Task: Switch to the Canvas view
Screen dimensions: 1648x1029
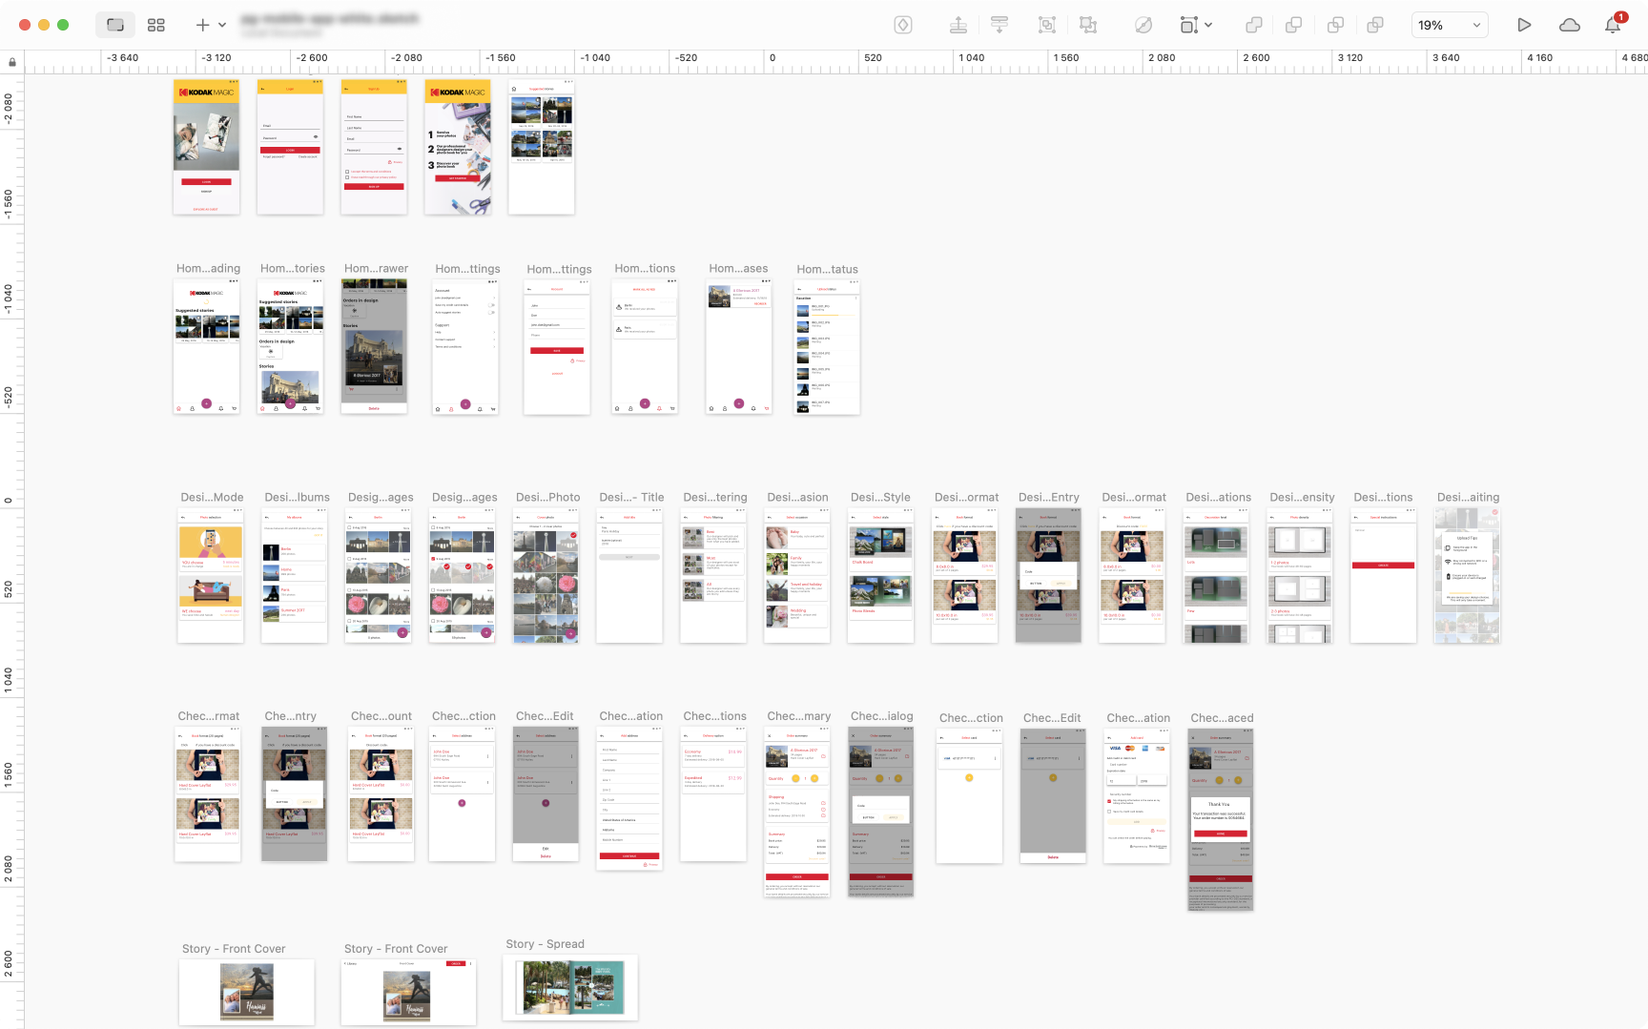Action: 115,25
